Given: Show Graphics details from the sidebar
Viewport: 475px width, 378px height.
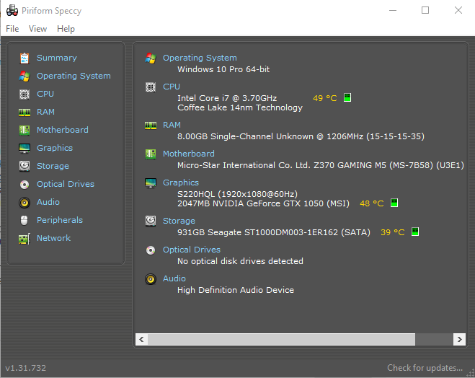Looking at the screenshot, I should point(55,148).
